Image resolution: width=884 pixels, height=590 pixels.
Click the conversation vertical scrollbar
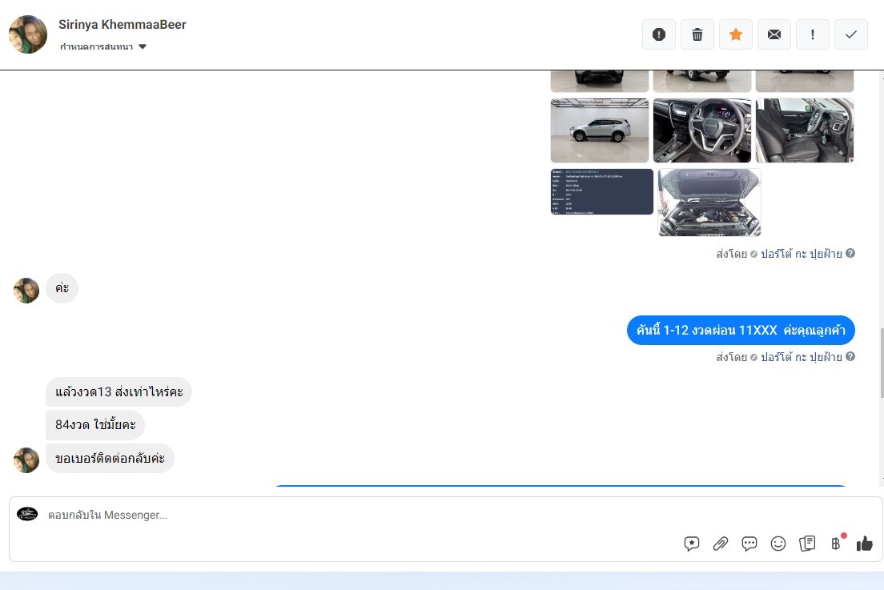pyautogui.click(x=881, y=363)
